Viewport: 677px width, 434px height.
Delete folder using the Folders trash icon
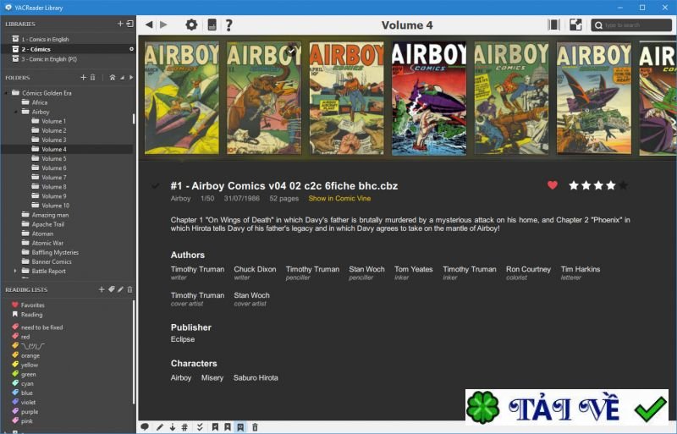click(93, 77)
